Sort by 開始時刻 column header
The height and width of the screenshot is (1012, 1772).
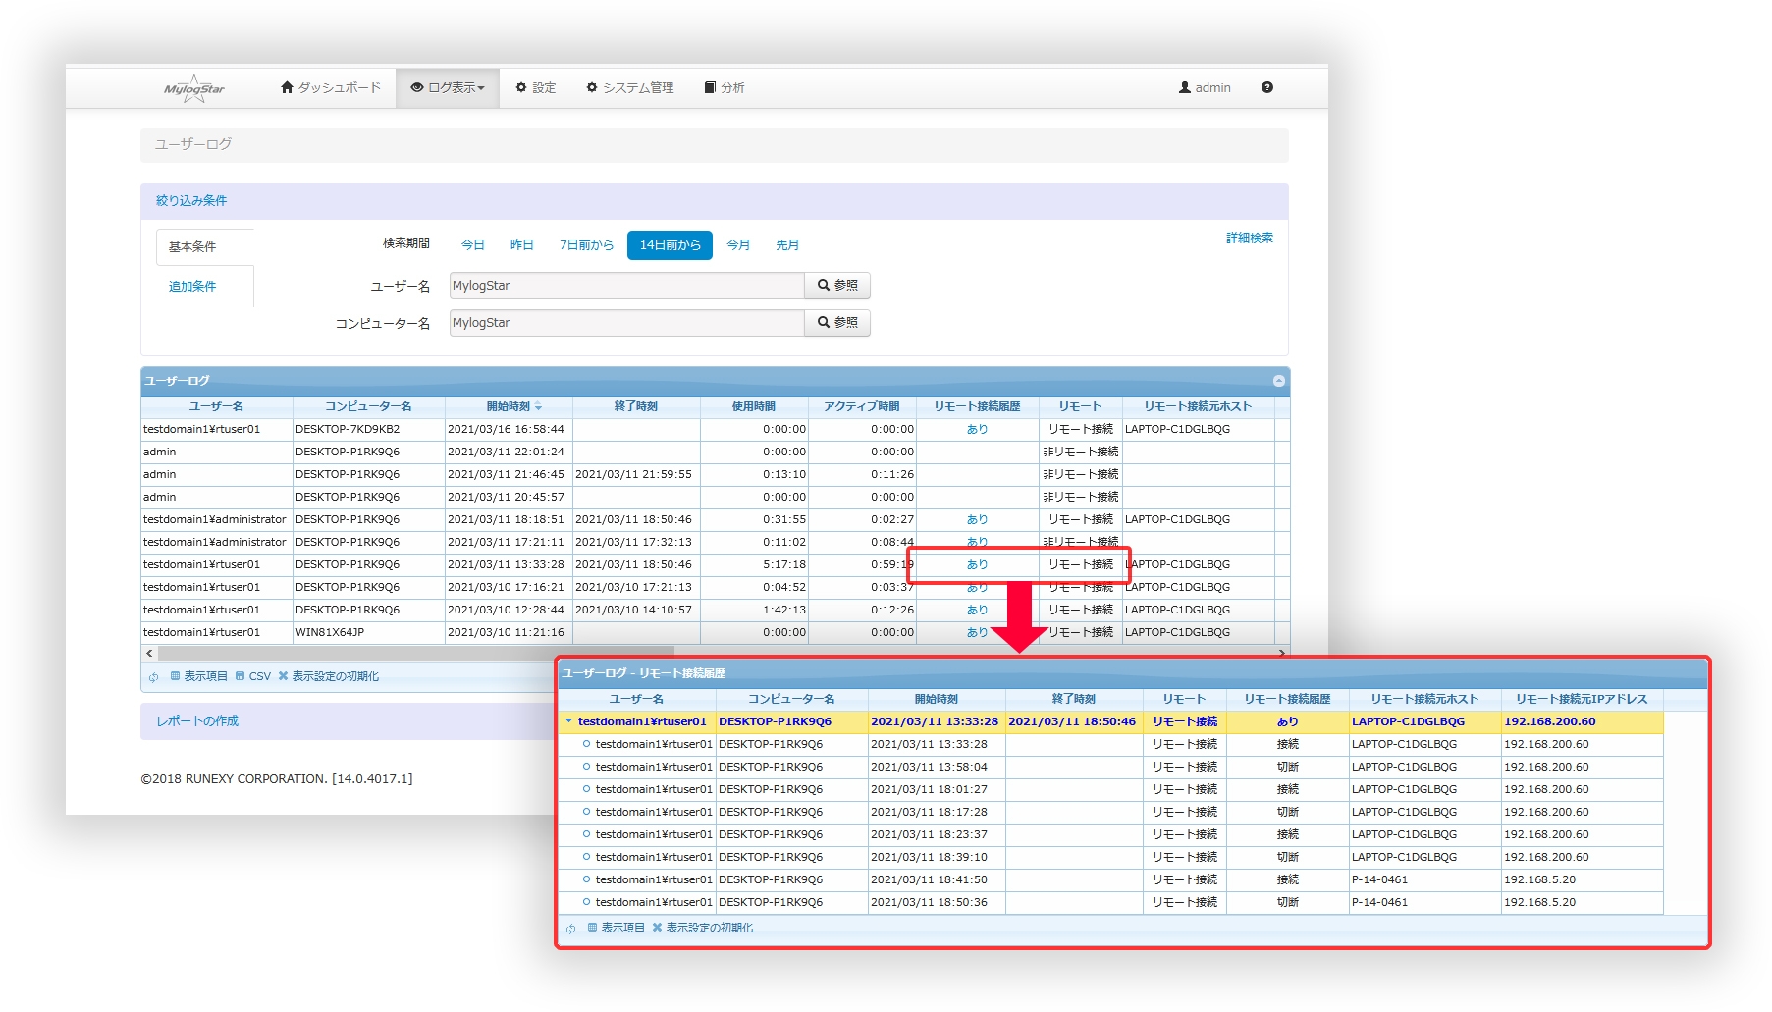(x=509, y=406)
